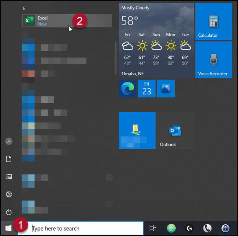Click the 'Mostly Cloudy' weather heading
The image size is (238, 236).
[x=135, y=8]
